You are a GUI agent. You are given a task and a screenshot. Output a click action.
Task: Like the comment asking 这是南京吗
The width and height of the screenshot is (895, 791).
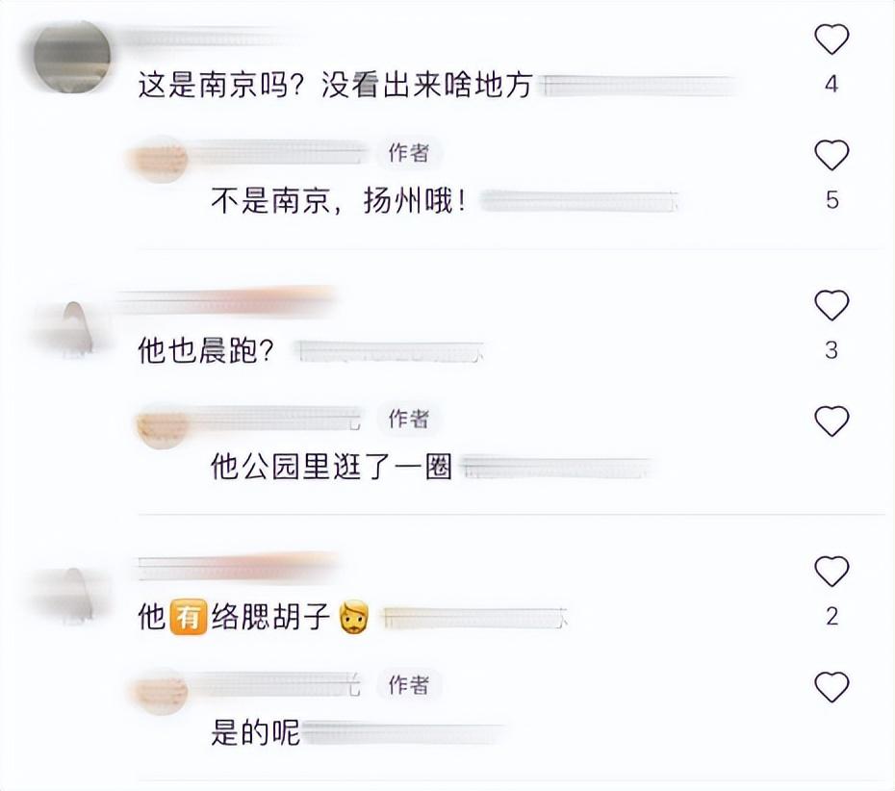click(831, 38)
